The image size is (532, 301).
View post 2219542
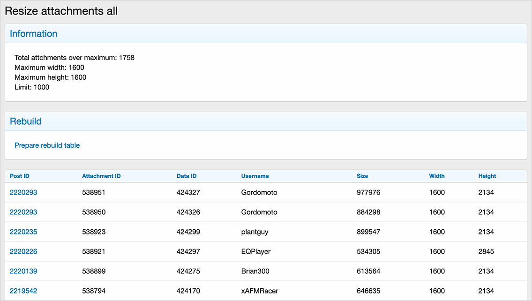[23, 291]
